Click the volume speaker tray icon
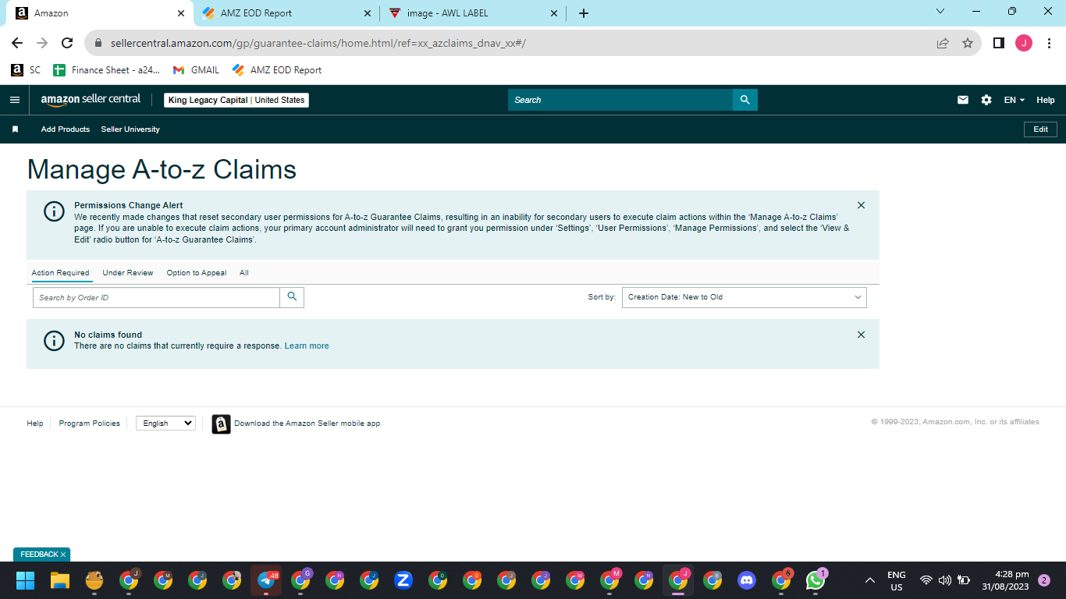1066x599 pixels. 945,580
